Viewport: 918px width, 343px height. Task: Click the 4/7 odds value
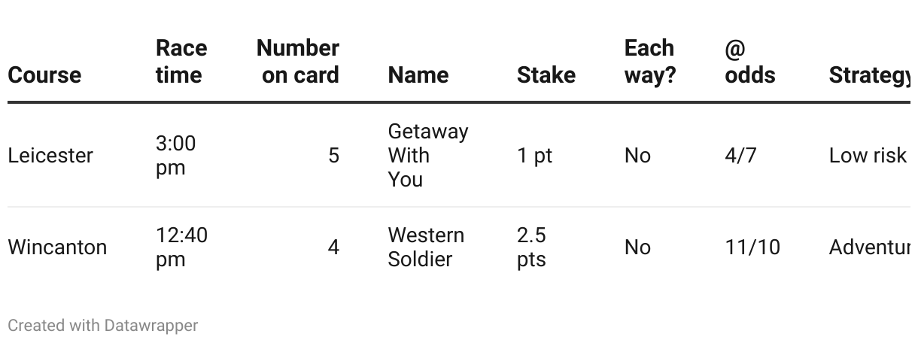pyautogui.click(x=740, y=156)
